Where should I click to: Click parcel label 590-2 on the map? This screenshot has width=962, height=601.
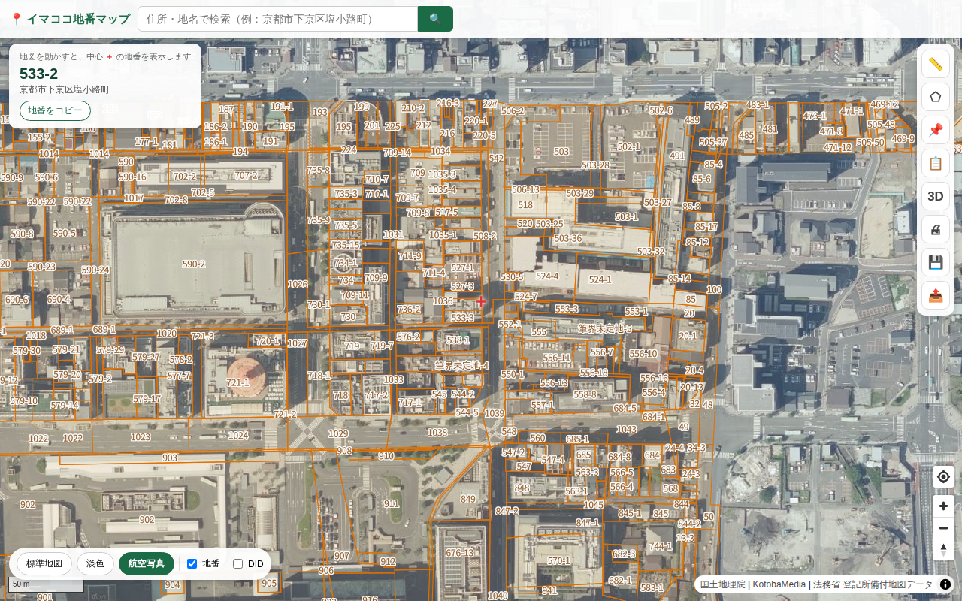click(193, 264)
